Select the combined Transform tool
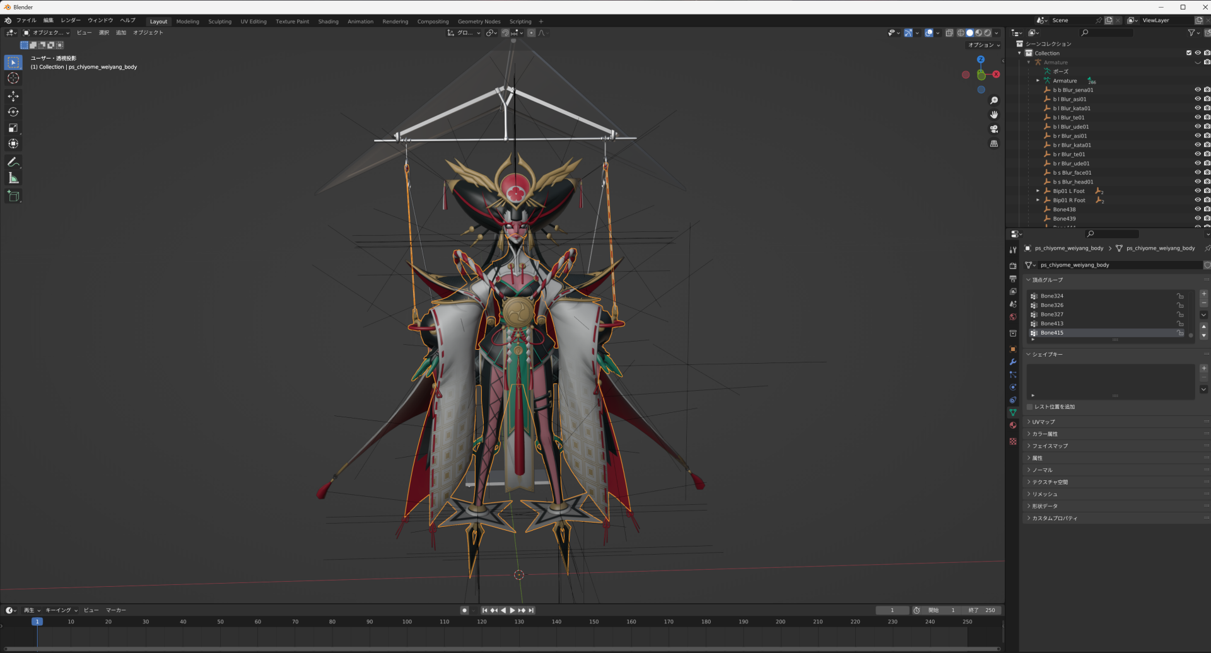The width and height of the screenshot is (1211, 653). (x=13, y=144)
